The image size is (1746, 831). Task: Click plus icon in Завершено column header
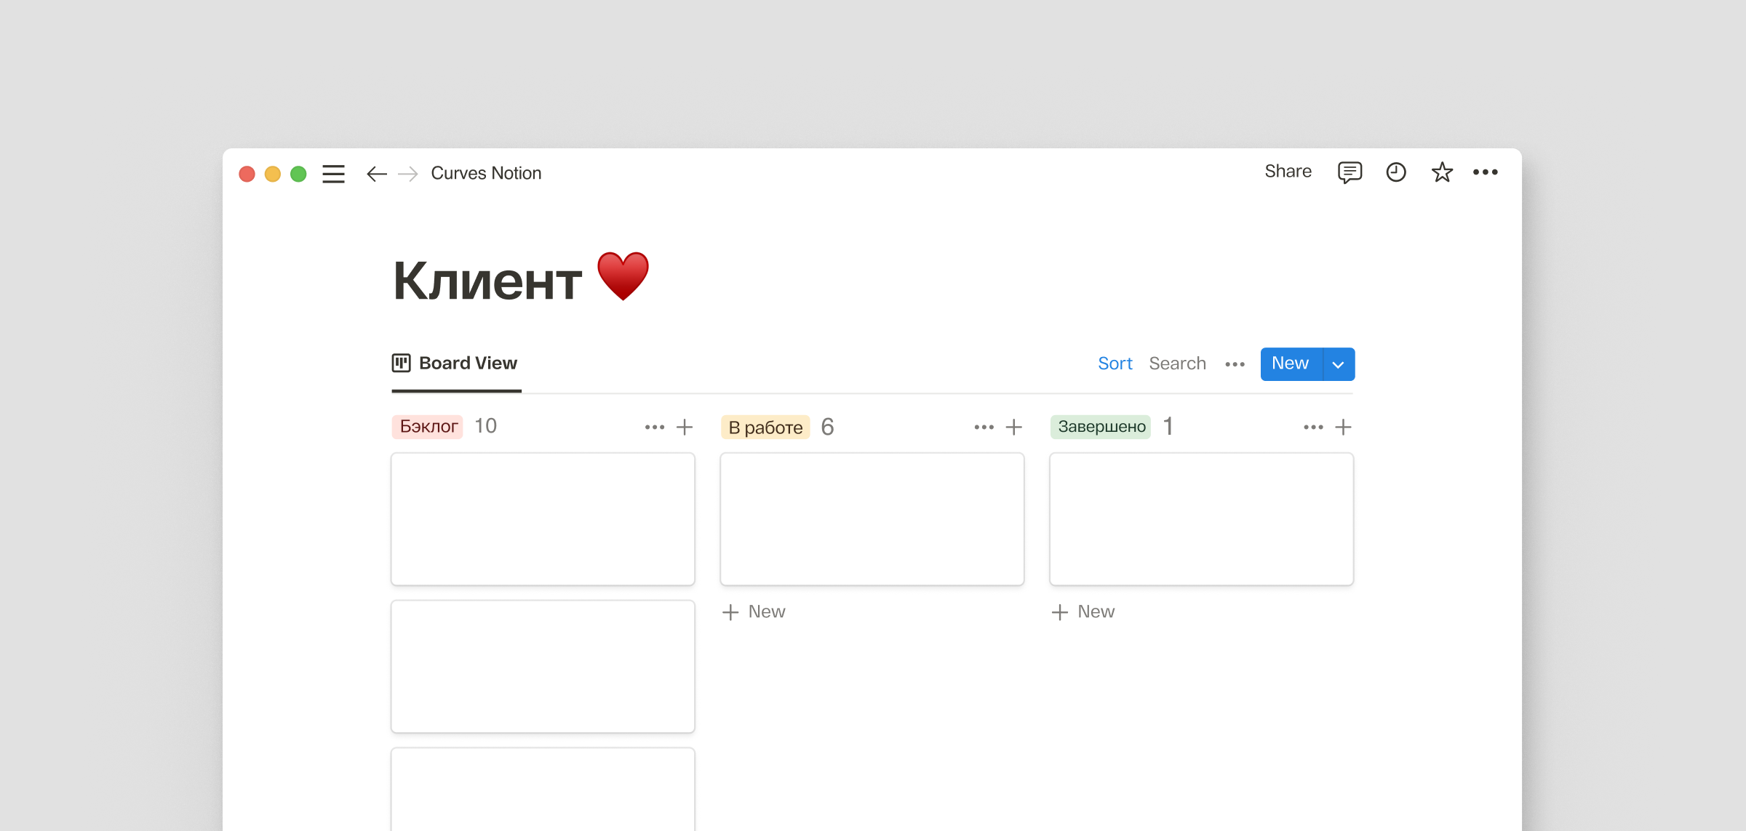pos(1343,427)
